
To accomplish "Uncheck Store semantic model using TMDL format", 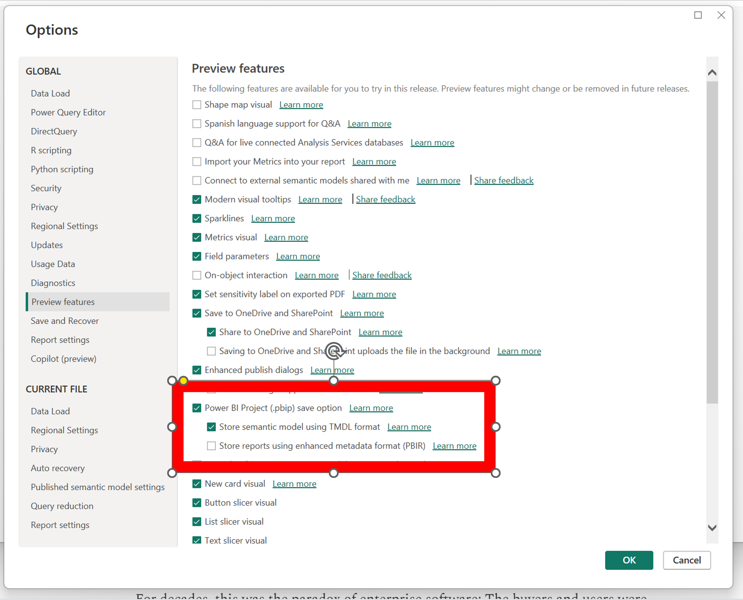I will pyautogui.click(x=211, y=427).
